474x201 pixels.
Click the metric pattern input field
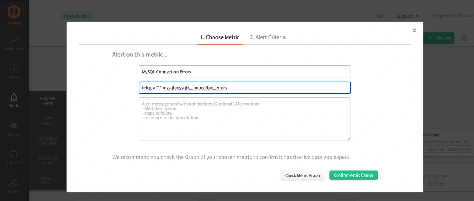[245, 87]
